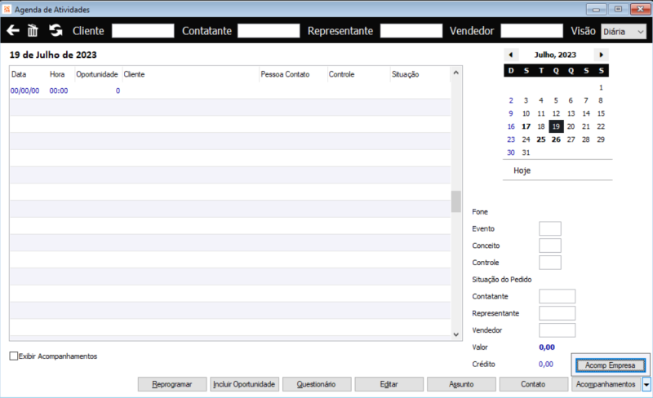Click the Assunto button

click(x=461, y=384)
